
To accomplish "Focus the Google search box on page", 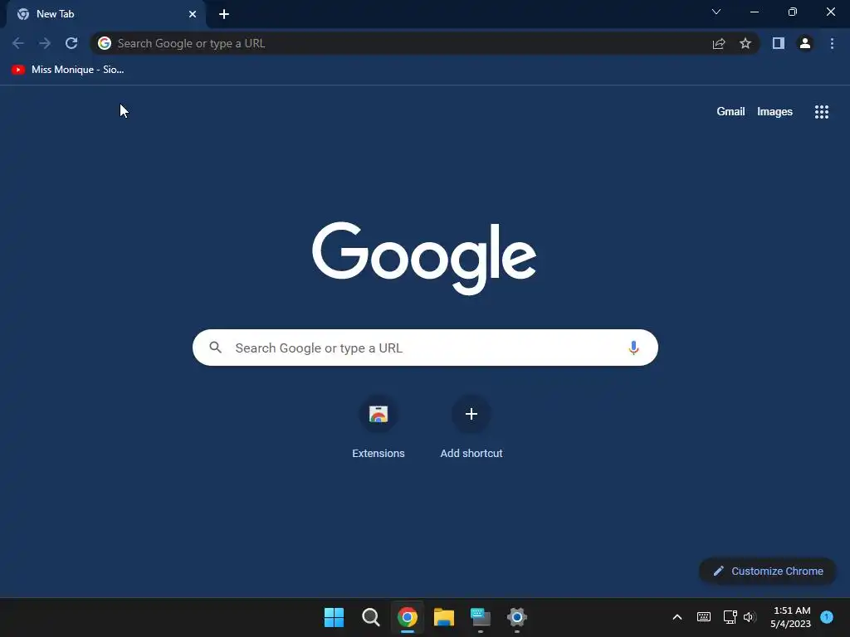I will coord(425,348).
